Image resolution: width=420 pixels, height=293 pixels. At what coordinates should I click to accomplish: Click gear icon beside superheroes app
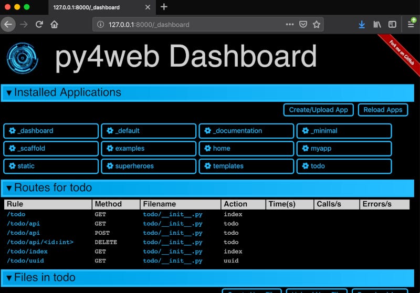pyautogui.click(x=110, y=166)
